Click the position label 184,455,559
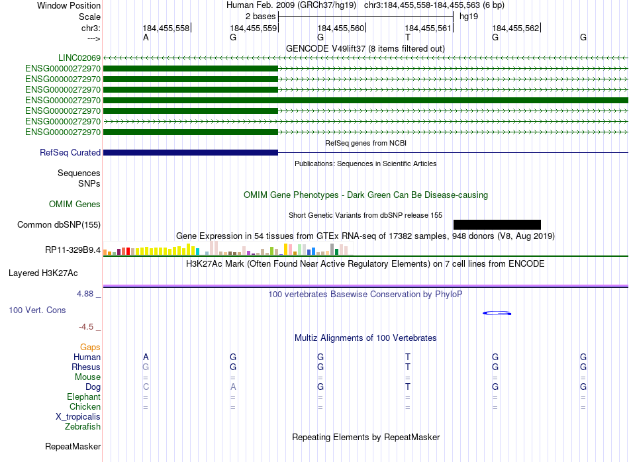 [254, 28]
